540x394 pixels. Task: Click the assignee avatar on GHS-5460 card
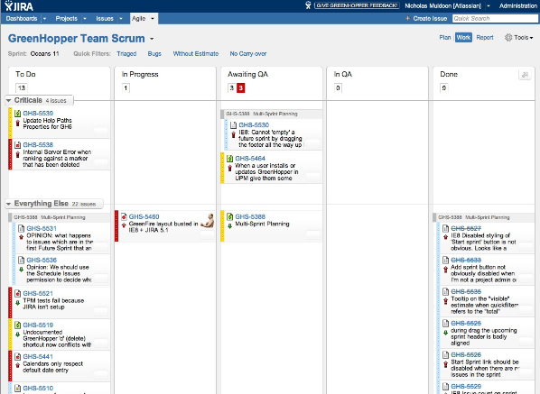click(x=208, y=220)
